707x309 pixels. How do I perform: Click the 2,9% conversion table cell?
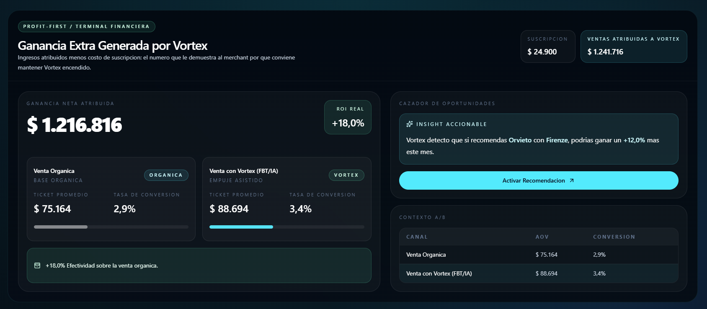[599, 255]
